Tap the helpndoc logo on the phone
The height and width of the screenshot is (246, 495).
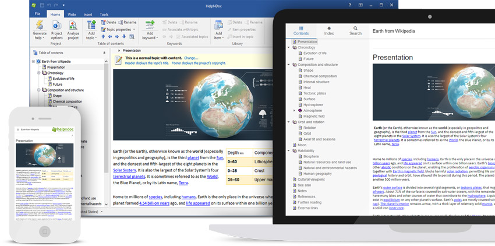coord(63,129)
